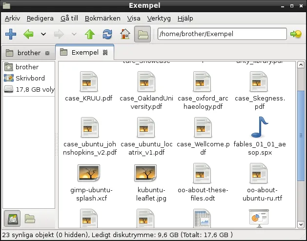This screenshot has width=307, height=241.
Task: Navigate up to the parent folder
Action: click(89, 34)
